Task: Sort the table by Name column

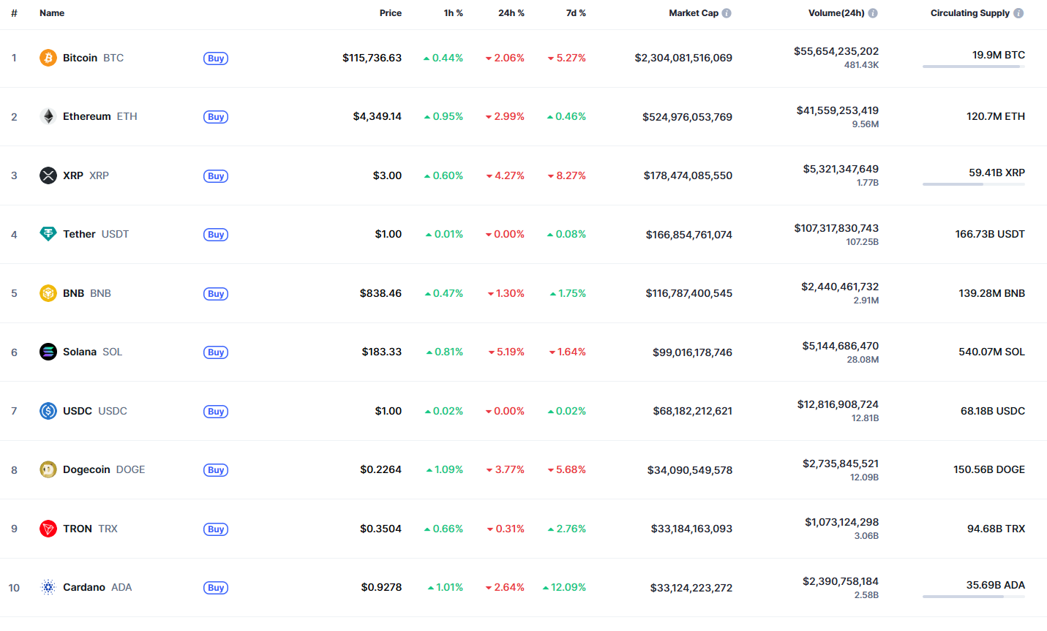Action: point(52,13)
